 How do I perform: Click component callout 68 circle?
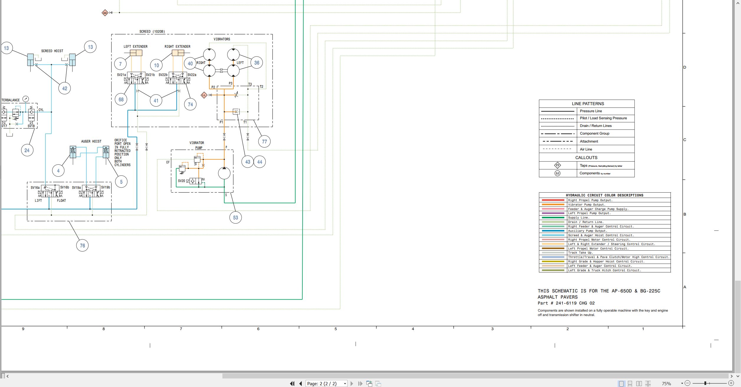pyautogui.click(x=121, y=100)
